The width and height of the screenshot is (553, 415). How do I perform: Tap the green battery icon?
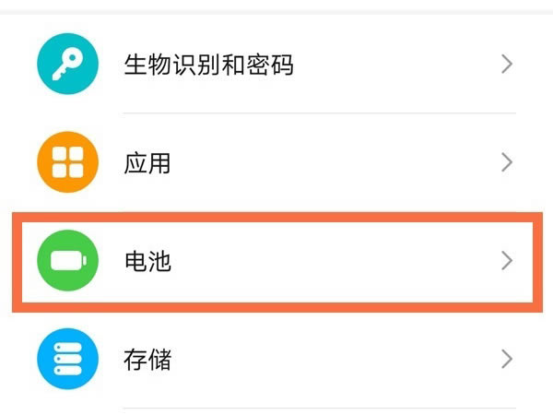click(x=67, y=262)
